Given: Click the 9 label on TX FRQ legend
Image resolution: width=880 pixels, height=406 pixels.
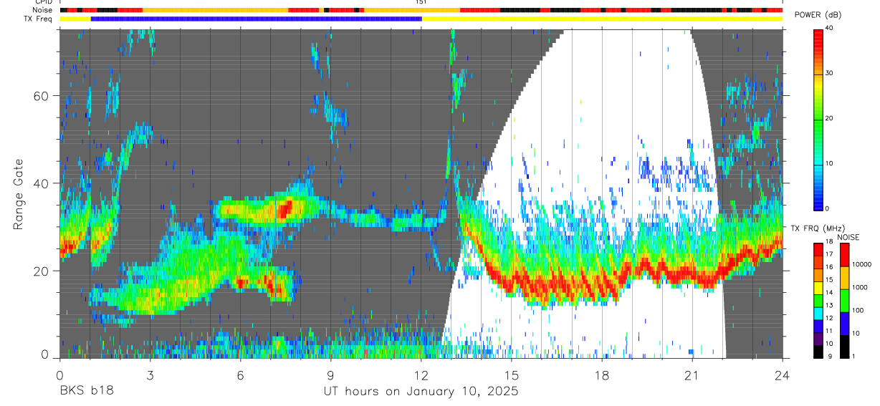Looking at the screenshot, I should [828, 357].
